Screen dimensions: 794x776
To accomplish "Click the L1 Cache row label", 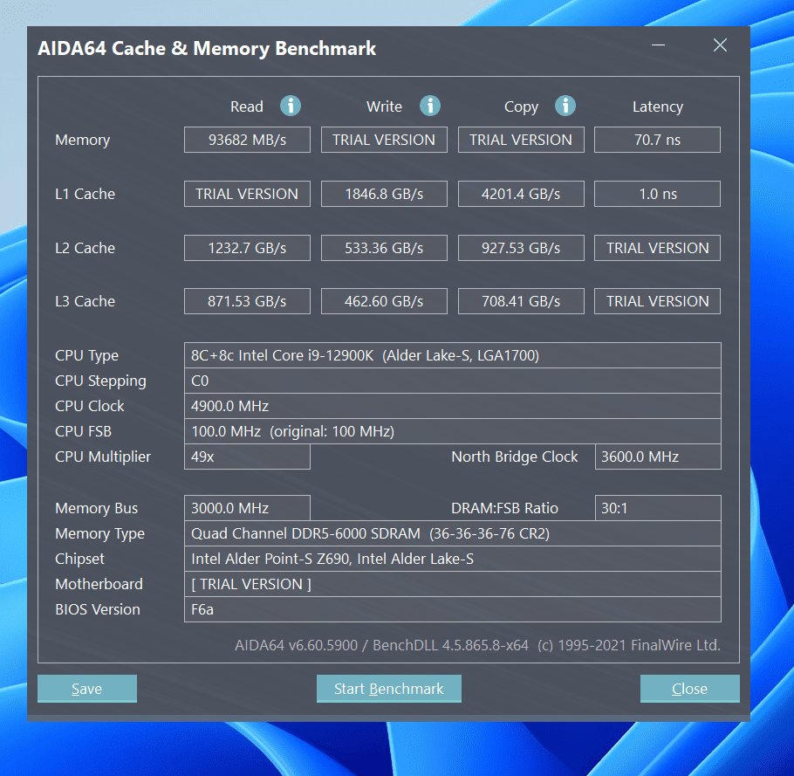I will coord(86,194).
